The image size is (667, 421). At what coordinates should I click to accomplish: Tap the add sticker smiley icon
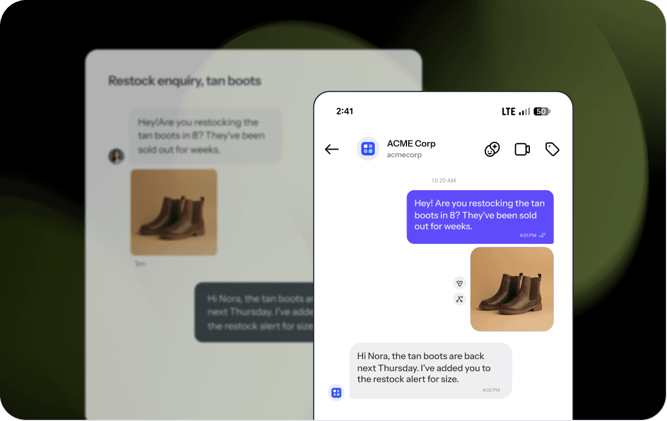tap(492, 149)
